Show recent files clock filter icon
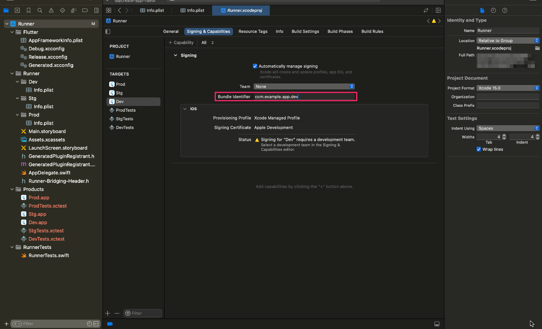Screen dimensions: 542x329 click(x=89, y=324)
